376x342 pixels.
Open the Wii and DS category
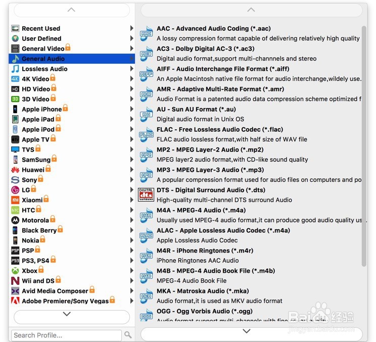pos(72,281)
